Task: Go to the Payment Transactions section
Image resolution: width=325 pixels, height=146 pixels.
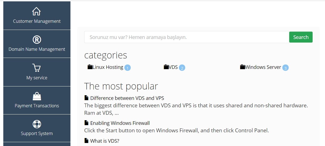Action: [37, 100]
